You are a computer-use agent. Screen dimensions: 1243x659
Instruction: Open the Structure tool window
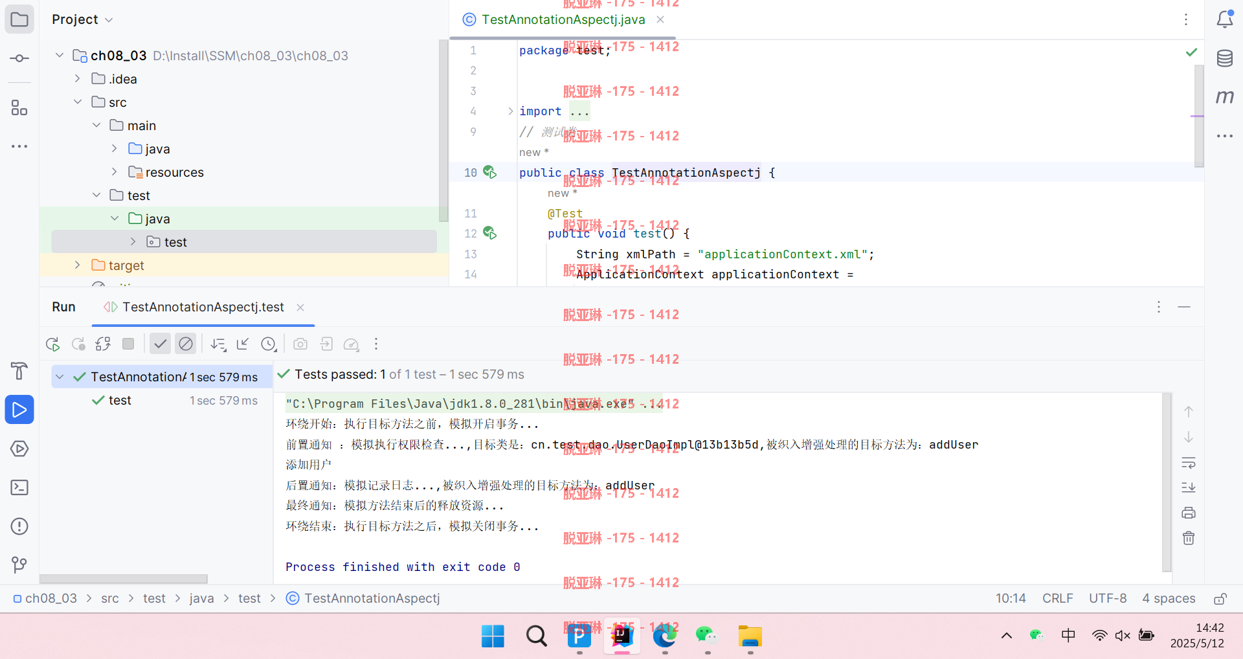(19, 107)
